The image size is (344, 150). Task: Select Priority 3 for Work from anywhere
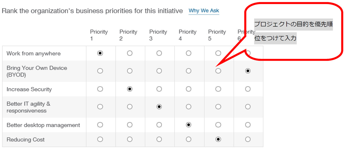159,53
